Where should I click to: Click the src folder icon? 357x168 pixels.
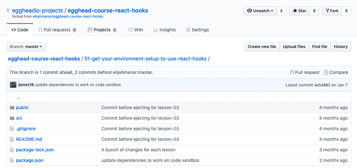[x=12, y=118]
